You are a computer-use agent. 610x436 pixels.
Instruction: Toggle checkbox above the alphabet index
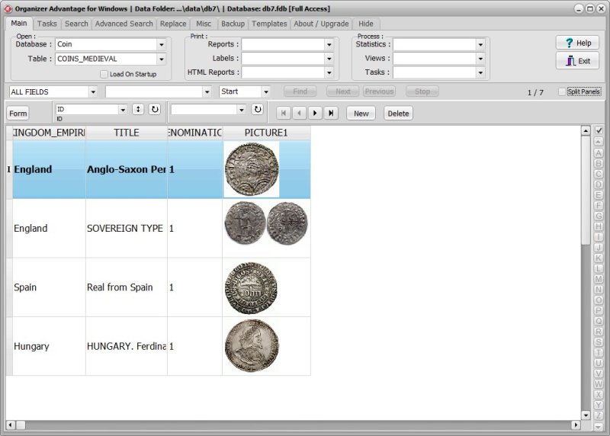point(599,130)
